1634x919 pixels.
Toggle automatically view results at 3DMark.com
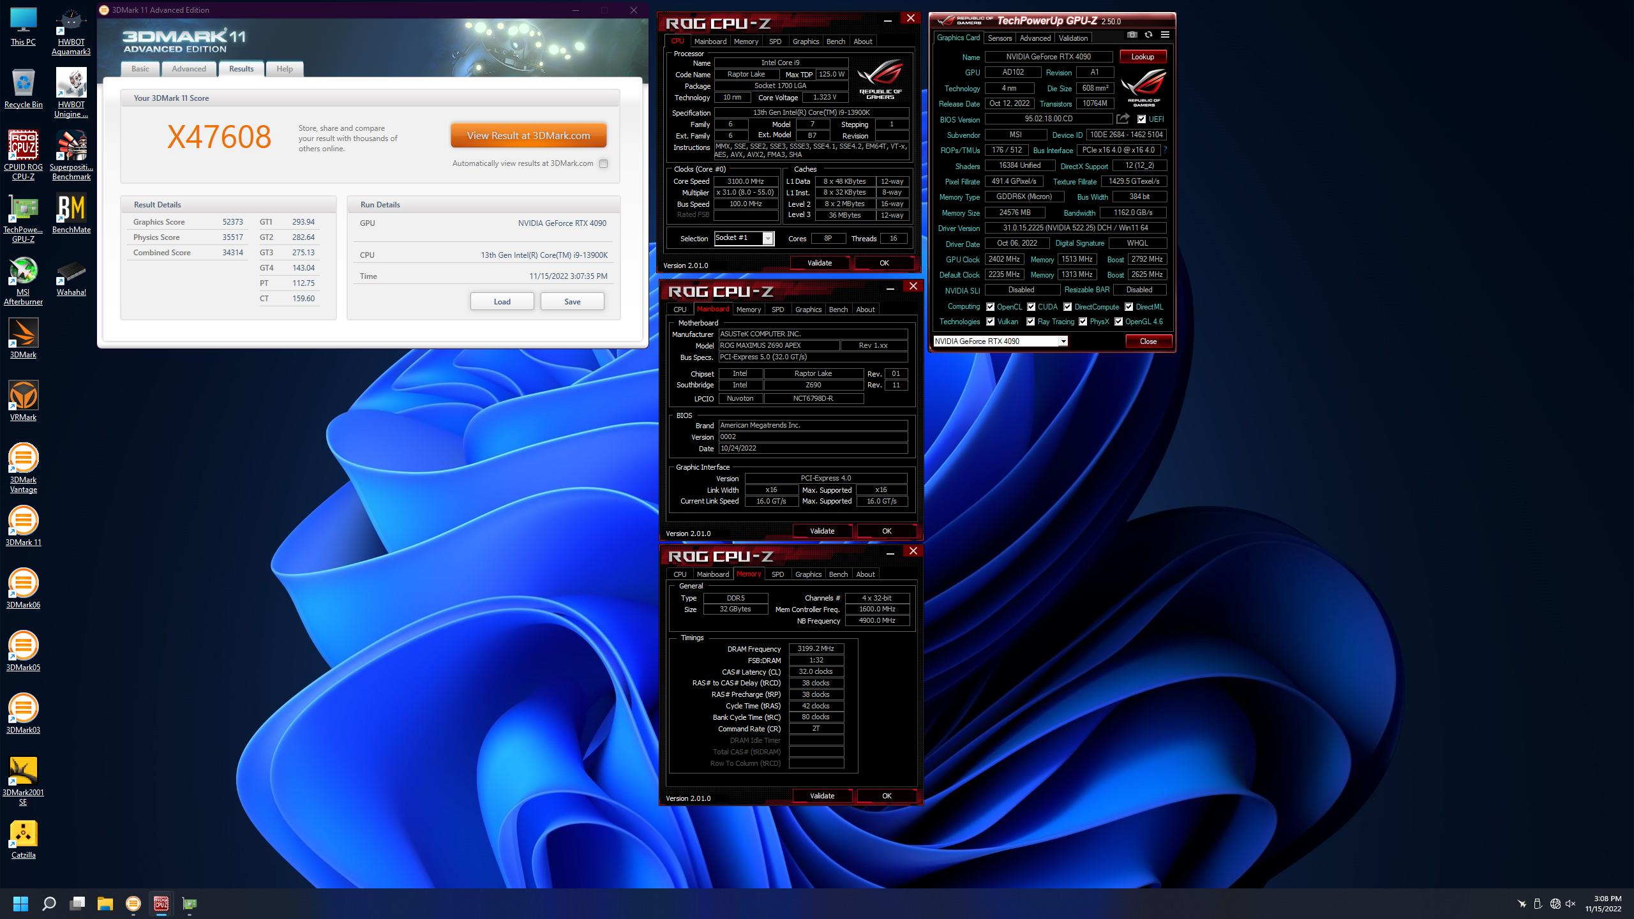click(603, 163)
